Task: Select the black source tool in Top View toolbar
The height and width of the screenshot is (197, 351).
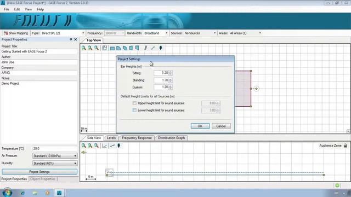Action: tap(161, 48)
